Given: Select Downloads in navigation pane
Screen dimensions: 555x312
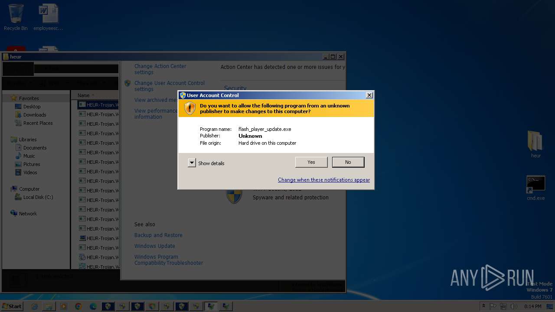Looking at the screenshot, I should [x=34, y=115].
